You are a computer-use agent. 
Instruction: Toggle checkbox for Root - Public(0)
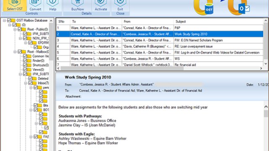pos(20,29)
